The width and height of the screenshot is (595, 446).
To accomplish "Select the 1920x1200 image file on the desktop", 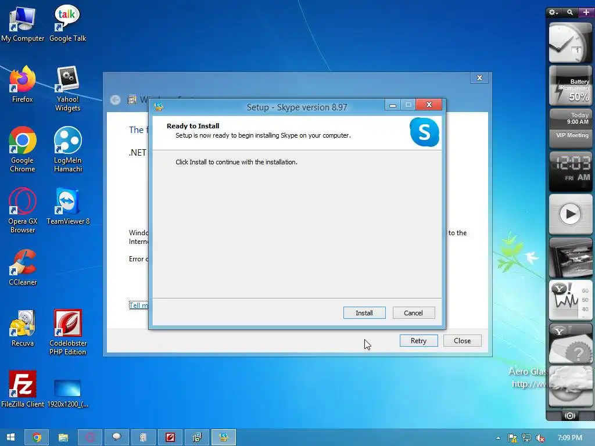I will 67,393.
